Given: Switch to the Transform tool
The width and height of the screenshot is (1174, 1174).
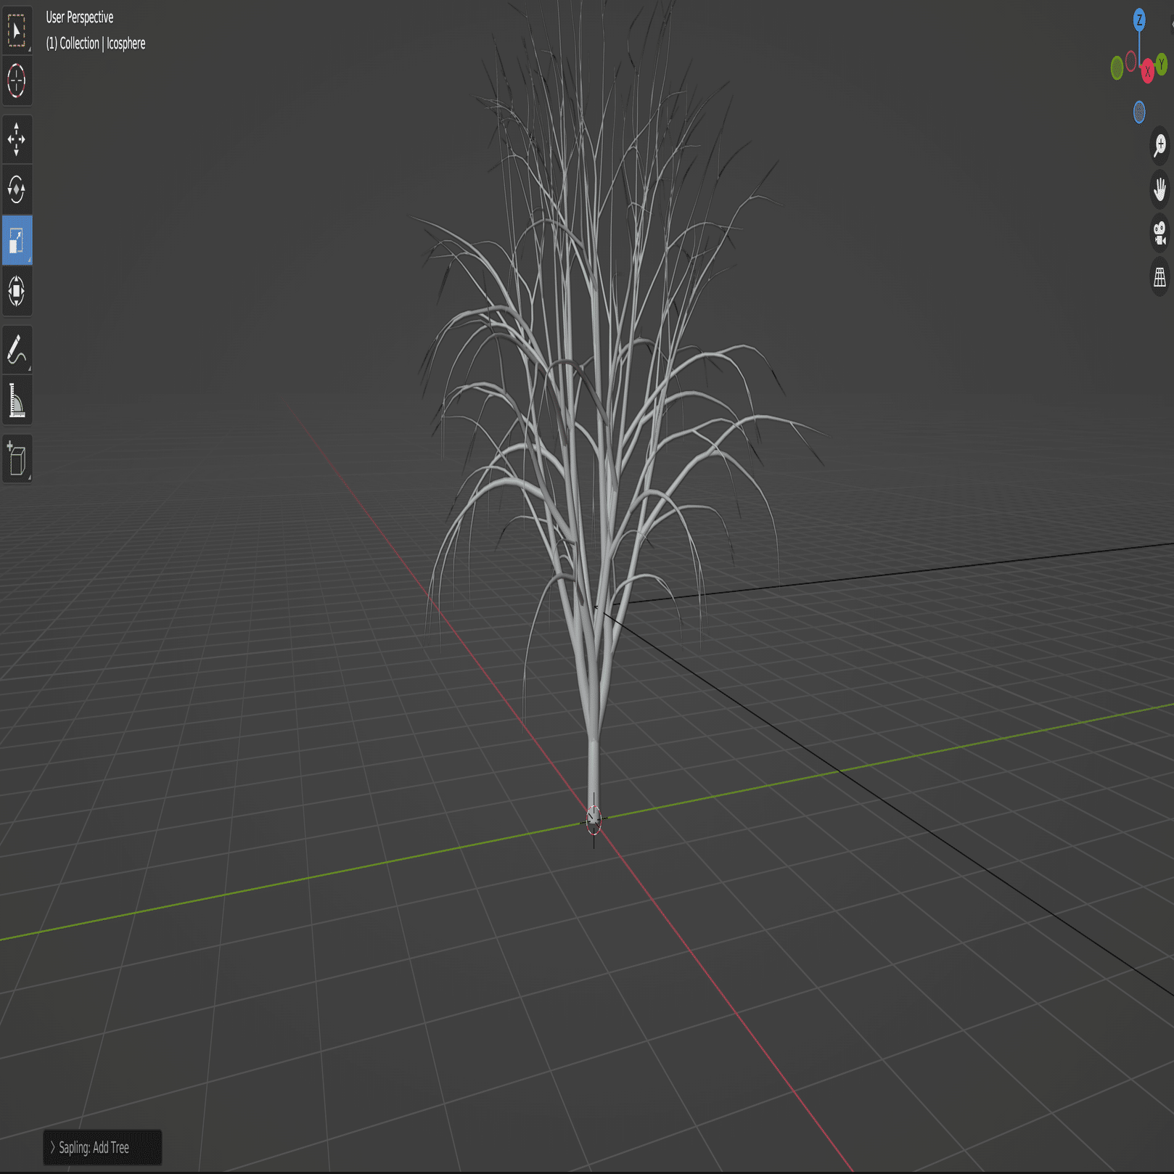Looking at the screenshot, I should 17,291.
